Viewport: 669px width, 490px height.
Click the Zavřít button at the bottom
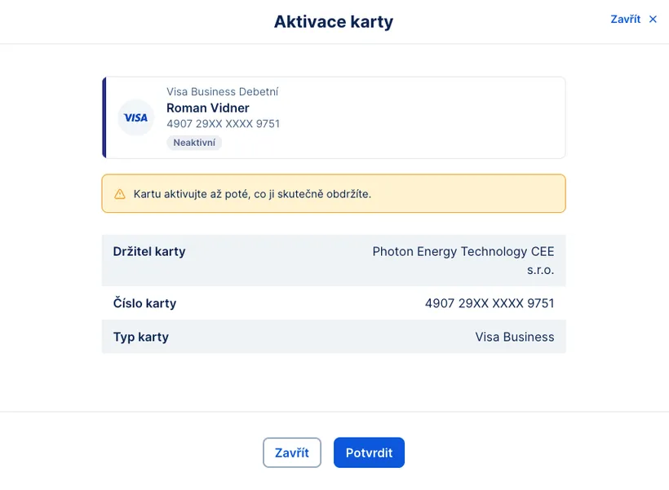(x=291, y=452)
